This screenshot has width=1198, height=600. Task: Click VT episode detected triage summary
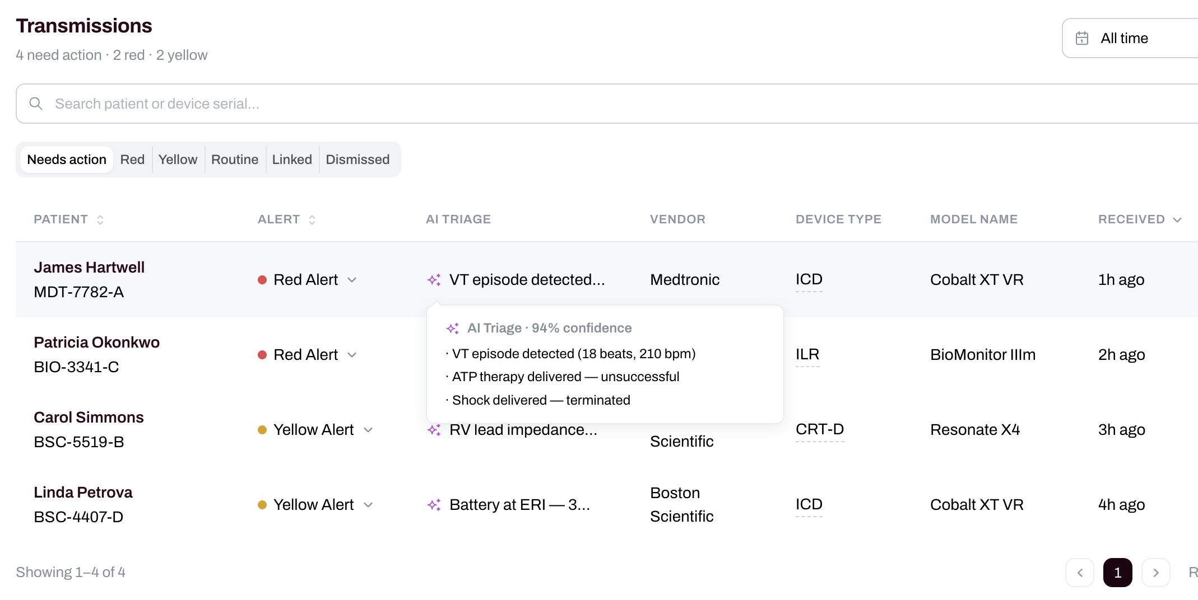click(x=527, y=280)
